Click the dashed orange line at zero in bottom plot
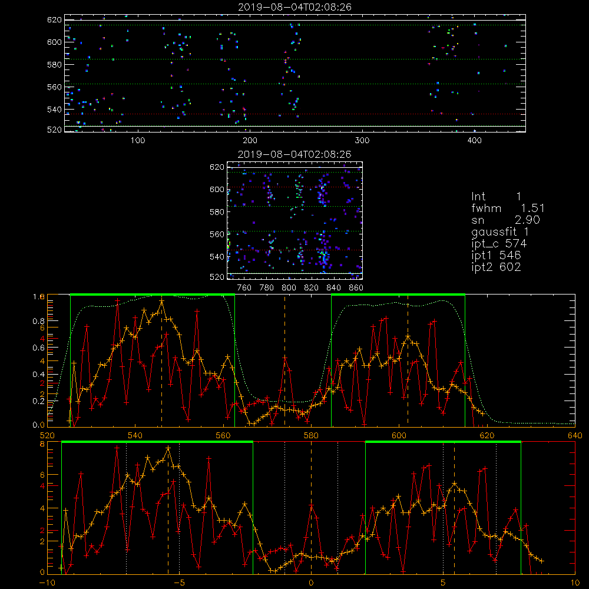 pos(311,508)
